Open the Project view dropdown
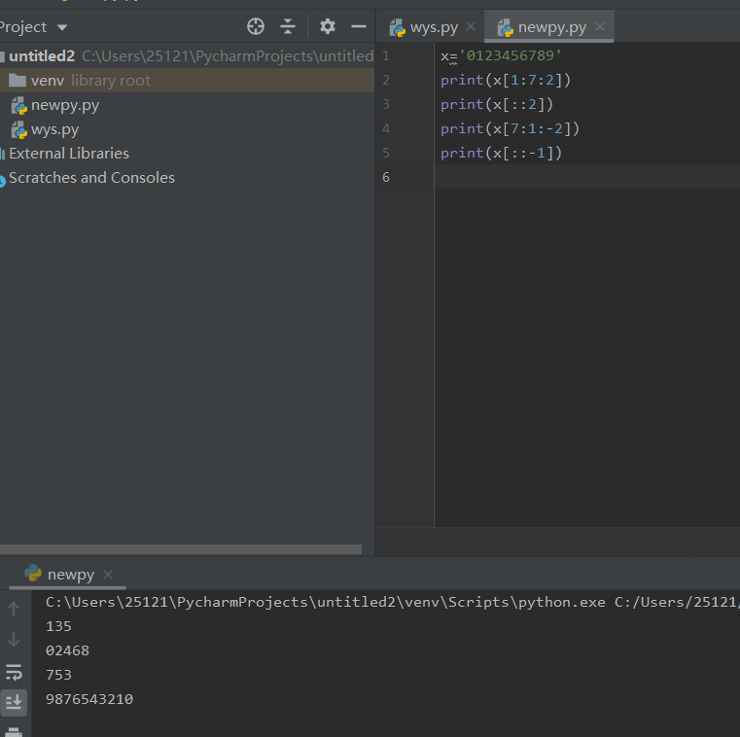740x737 pixels. 62,27
